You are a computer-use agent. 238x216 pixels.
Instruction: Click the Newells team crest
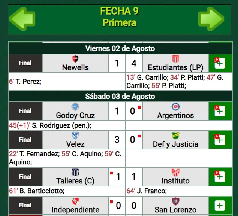[75, 59]
